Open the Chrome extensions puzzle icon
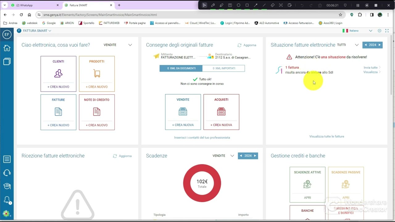 click(360, 15)
